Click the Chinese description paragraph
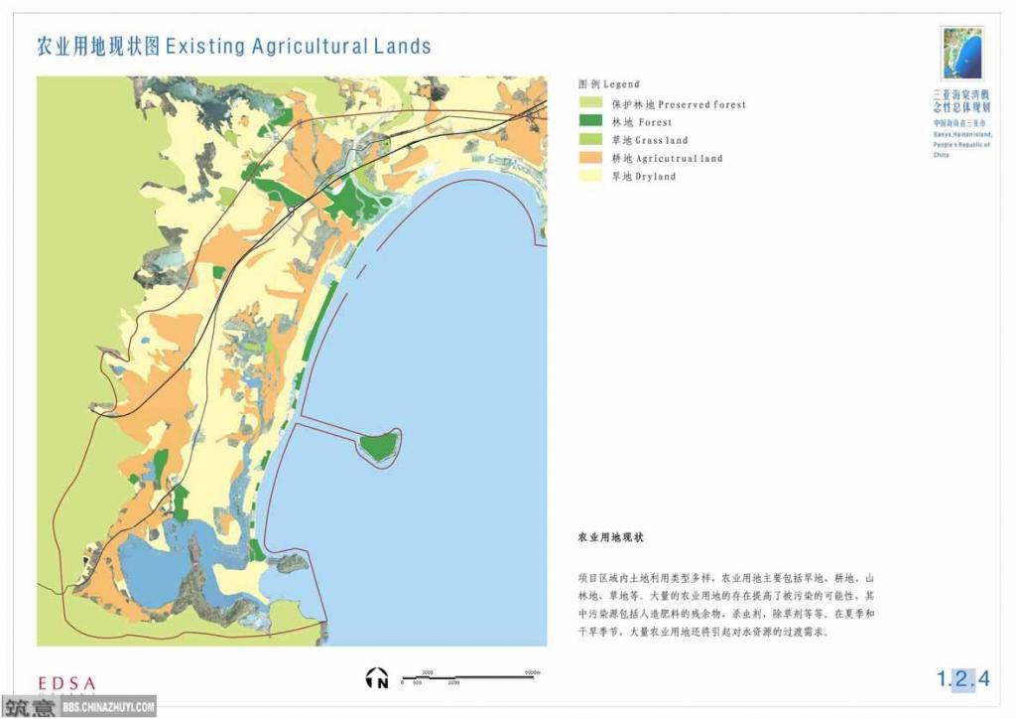 pyautogui.click(x=725, y=604)
